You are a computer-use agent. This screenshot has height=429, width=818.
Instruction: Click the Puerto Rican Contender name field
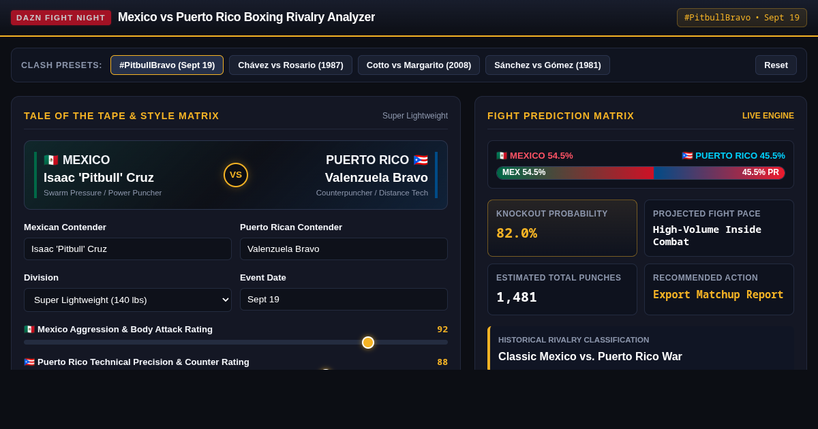(344, 249)
